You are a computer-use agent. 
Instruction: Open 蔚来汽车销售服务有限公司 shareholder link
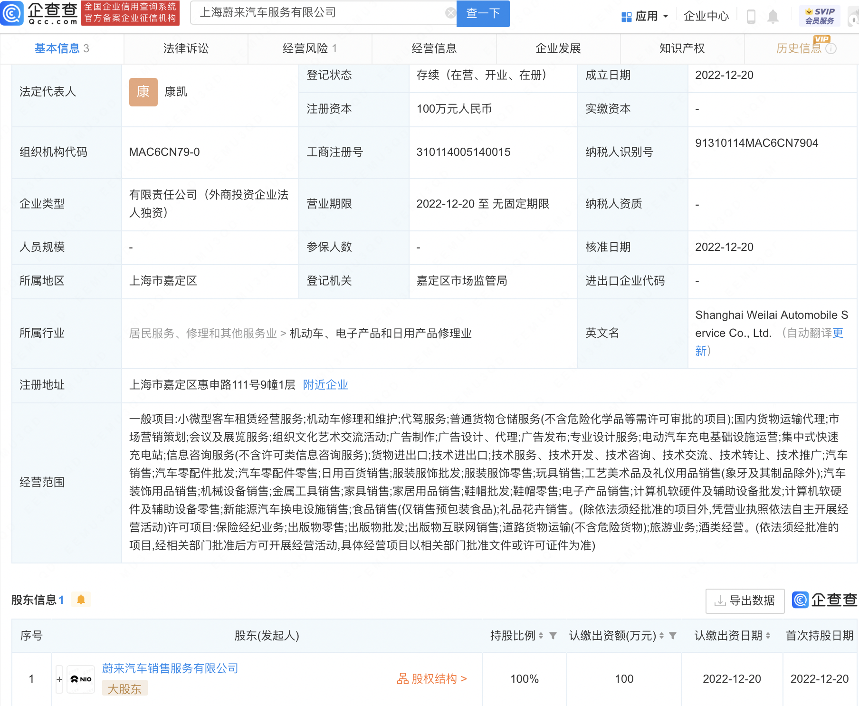click(x=170, y=668)
